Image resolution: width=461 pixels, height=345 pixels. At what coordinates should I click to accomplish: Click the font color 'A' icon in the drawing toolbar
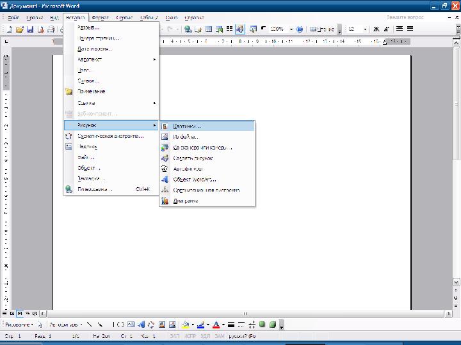pyautogui.click(x=215, y=325)
